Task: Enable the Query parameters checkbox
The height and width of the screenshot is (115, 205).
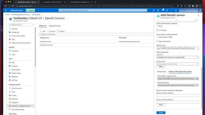Action: pyautogui.click(x=157, y=41)
